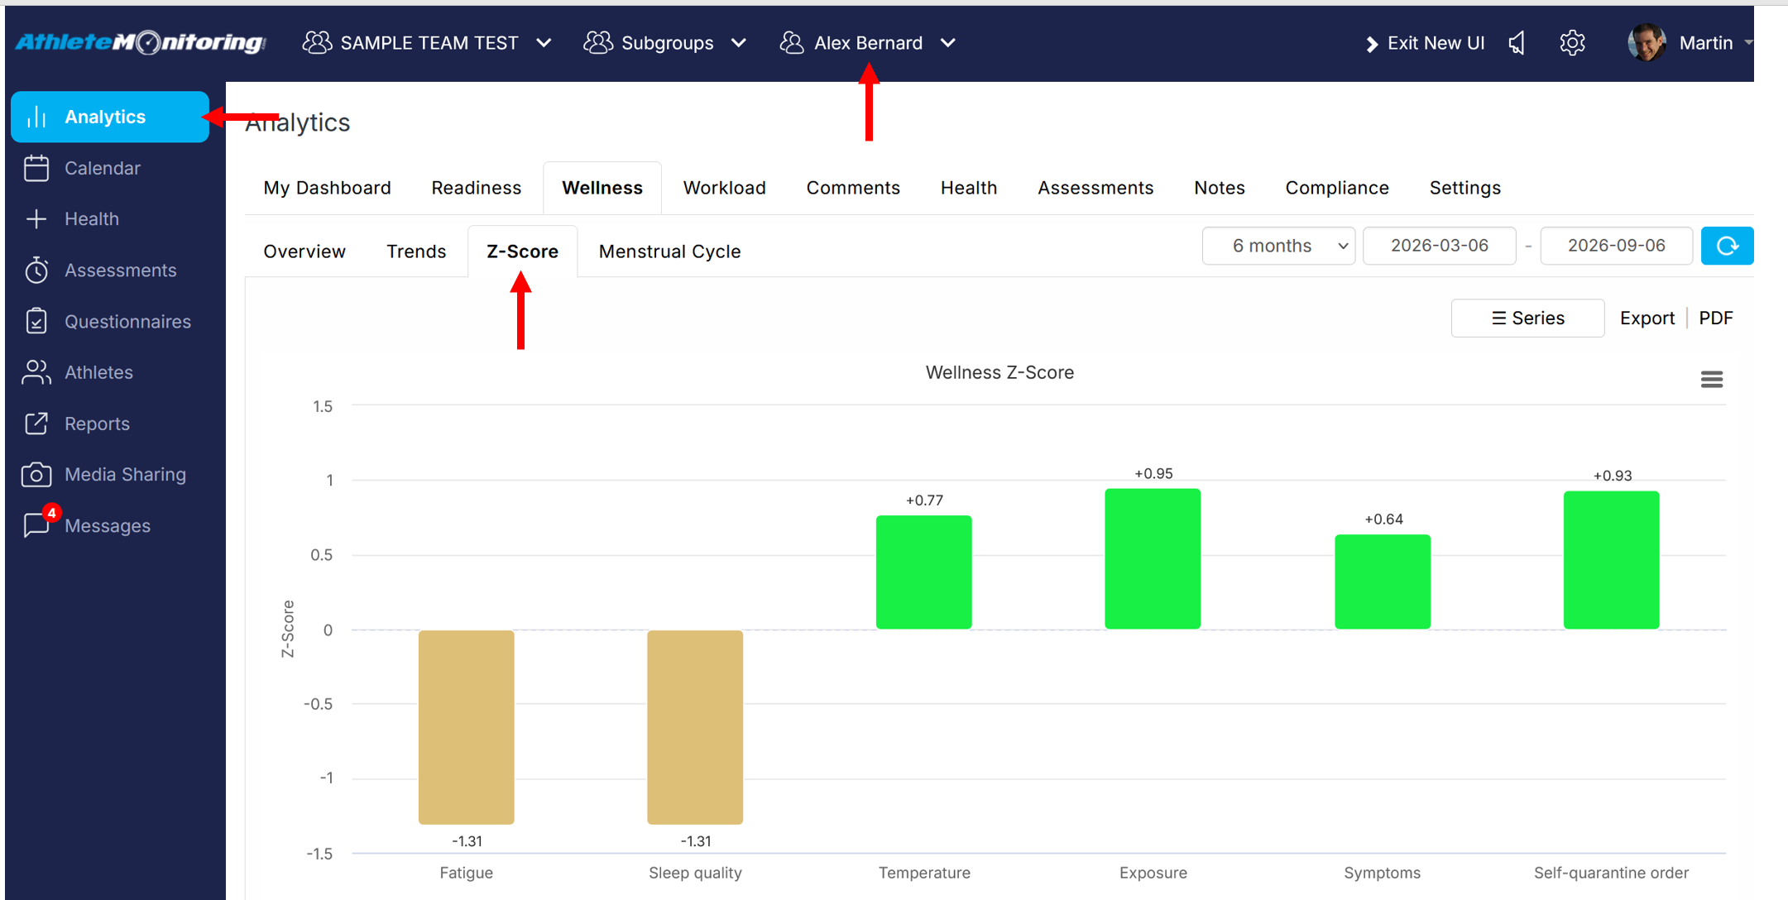The height and width of the screenshot is (900, 1788).
Task: Click Martin's profile avatar
Action: pyautogui.click(x=1646, y=43)
